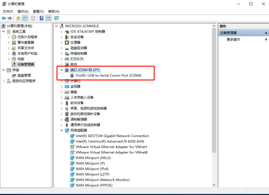Select WAN Miniport (L2TP)

92,174
